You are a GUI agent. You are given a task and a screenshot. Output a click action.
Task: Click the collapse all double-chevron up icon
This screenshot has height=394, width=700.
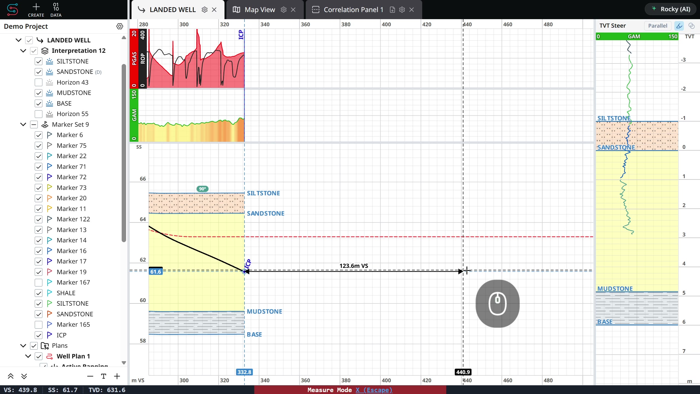pos(11,376)
